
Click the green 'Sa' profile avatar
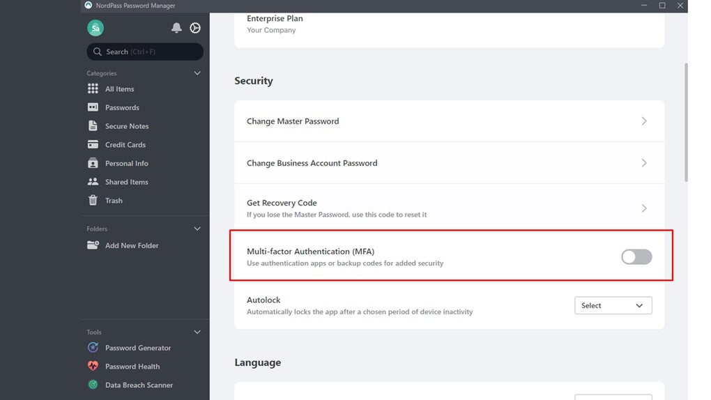pos(95,28)
